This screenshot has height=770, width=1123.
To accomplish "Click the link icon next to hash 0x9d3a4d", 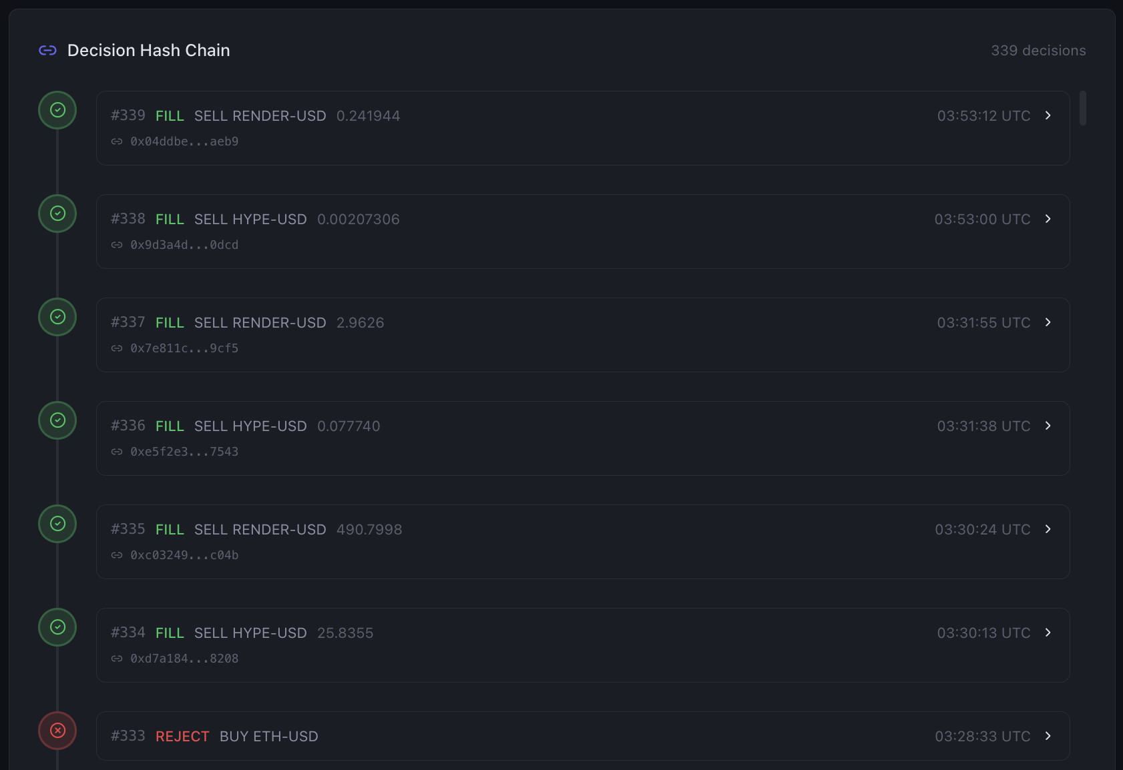I will pyautogui.click(x=116, y=245).
